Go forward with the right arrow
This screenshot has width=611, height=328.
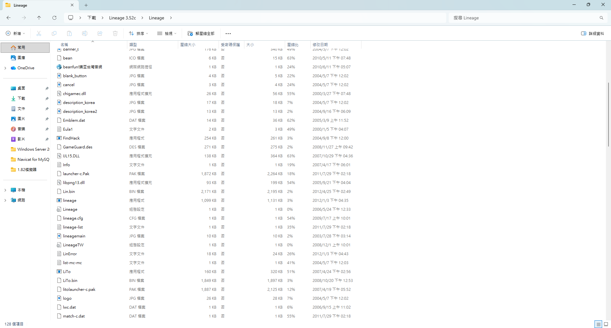click(x=24, y=18)
